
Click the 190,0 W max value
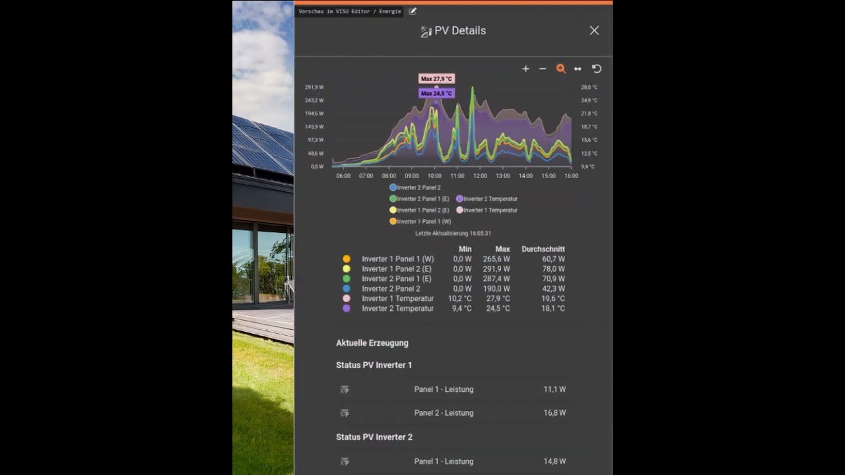coord(496,289)
